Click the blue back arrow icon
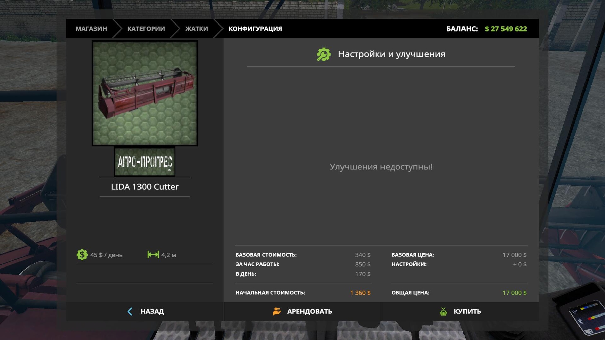This screenshot has height=340, width=605. pos(130,311)
